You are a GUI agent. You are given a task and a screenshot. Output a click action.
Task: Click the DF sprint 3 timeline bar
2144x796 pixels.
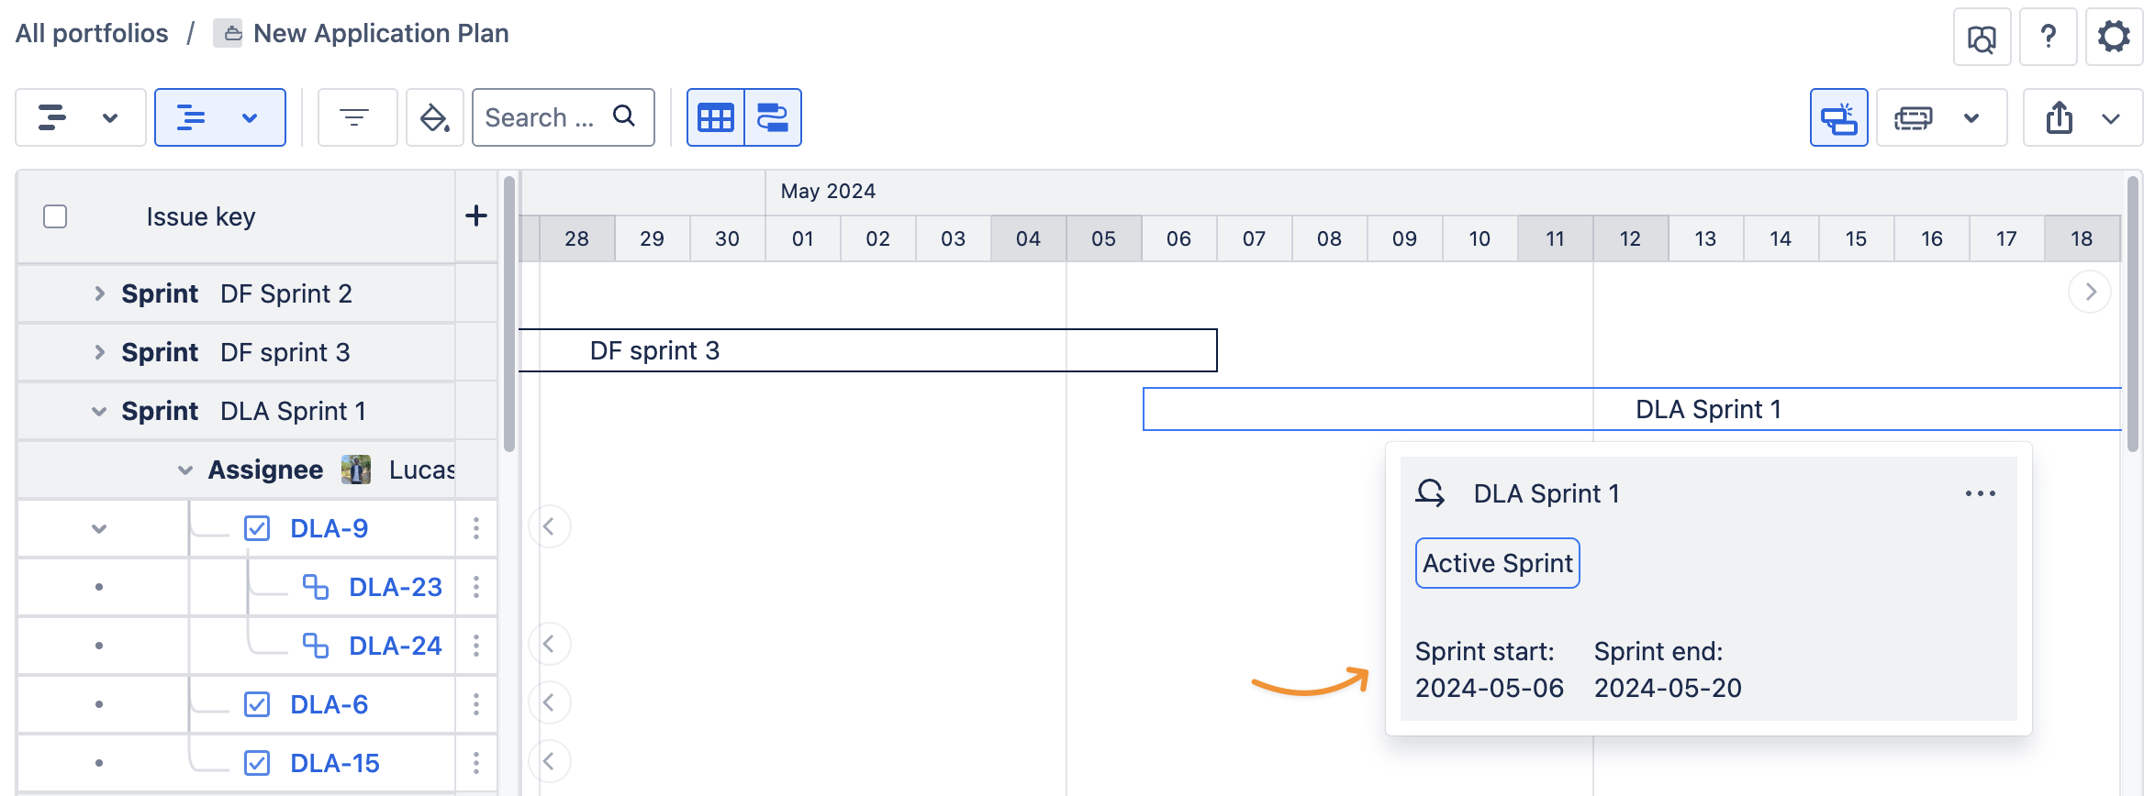[x=866, y=350]
